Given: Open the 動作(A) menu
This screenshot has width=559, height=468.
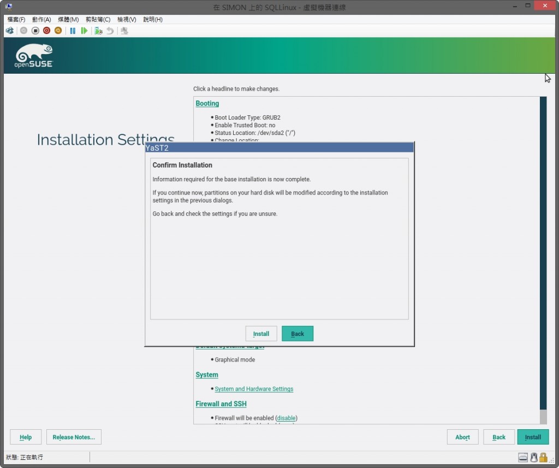Looking at the screenshot, I should tap(41, 19).
